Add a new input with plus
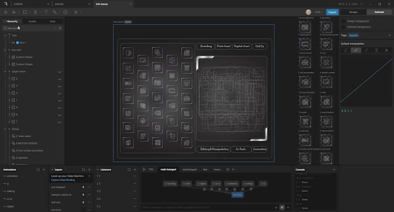This screenshot has width=394, height=212. point(89,170)
